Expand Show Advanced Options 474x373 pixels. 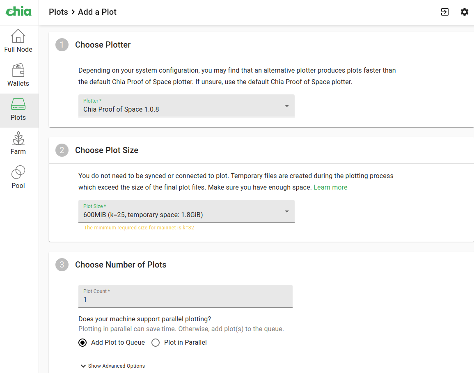(x=112, y=366)
